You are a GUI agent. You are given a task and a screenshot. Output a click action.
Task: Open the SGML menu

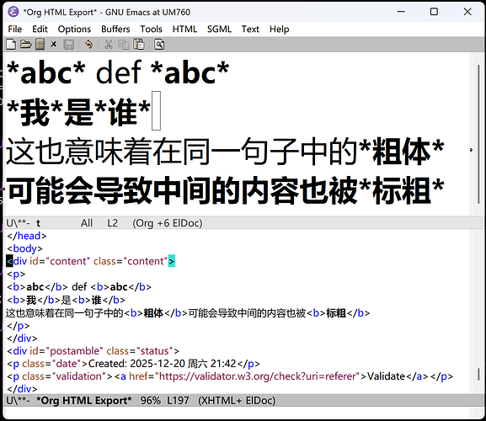pos(219,29)
